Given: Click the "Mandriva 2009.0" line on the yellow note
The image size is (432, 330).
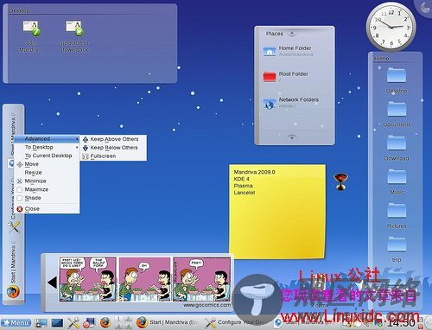Looking at the screenshot, I should pyautogui.click(x=254, y=172).
